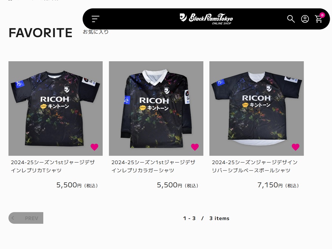Open the hamburger menu icon
Image resolution: width=332 pixels, height=249 pixels.
click(x=96, y=19)
